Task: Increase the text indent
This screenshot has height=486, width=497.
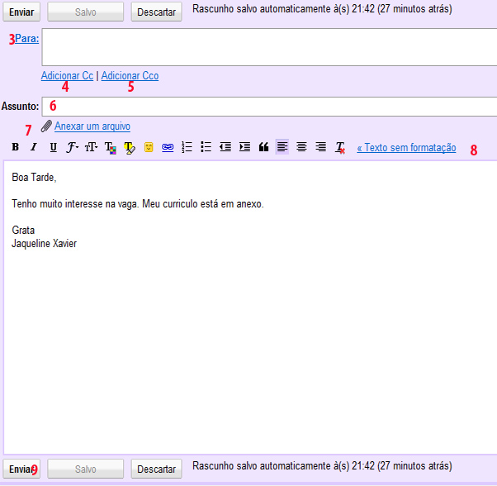Action: click(x=244, y=147)
